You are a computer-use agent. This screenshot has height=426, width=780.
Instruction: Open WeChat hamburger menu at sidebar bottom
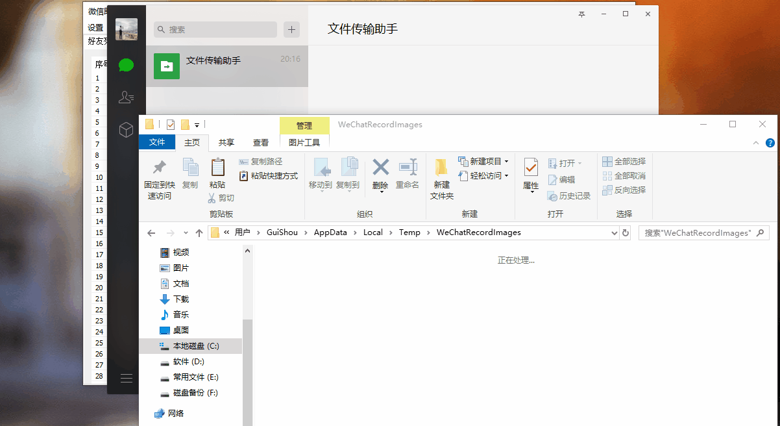pyautogui.click(x=126, y=378)
